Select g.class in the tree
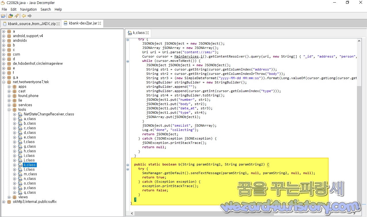Screen dimensions: 367x217 [30, 146]
